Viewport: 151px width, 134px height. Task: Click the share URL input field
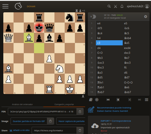(54, 130)
